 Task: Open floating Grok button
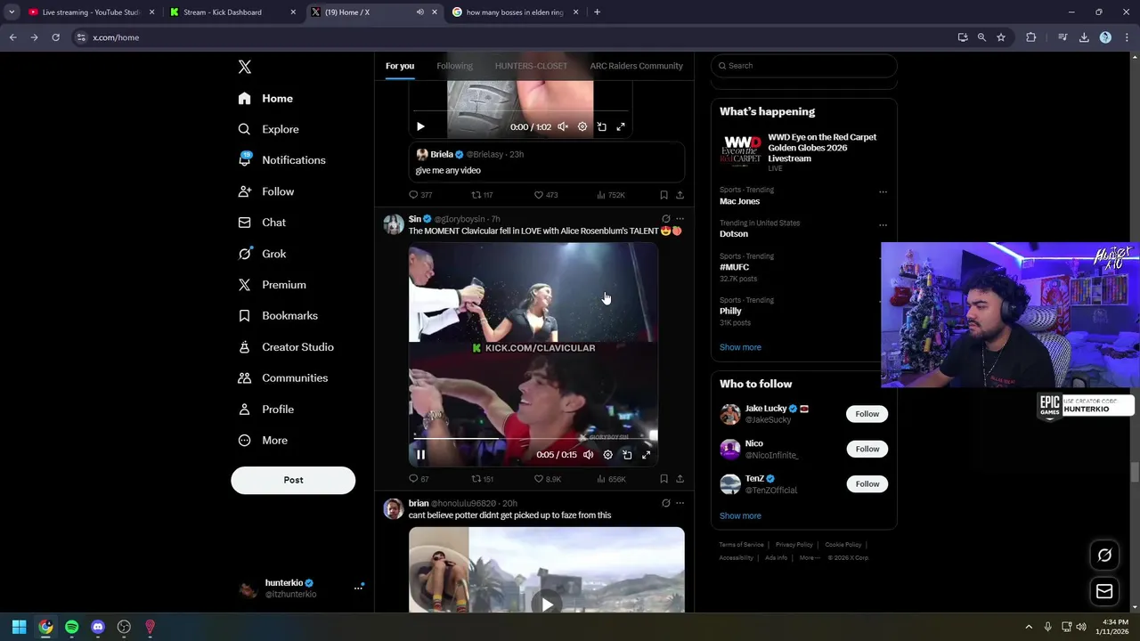pyautogui.click(x=1104, y=556)
